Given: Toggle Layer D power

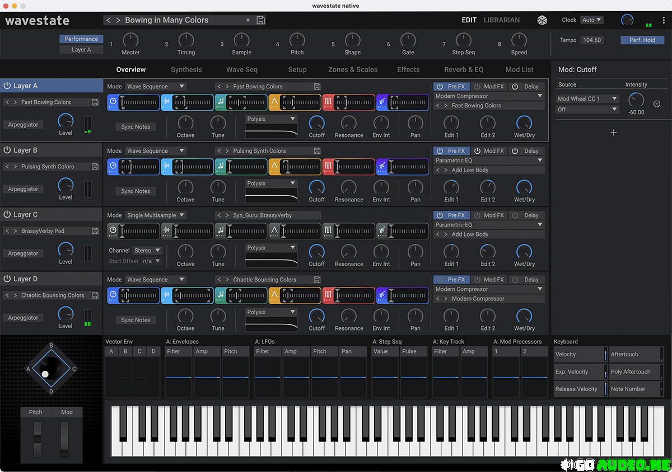Looking at the screenshot, I should point(7,279).
